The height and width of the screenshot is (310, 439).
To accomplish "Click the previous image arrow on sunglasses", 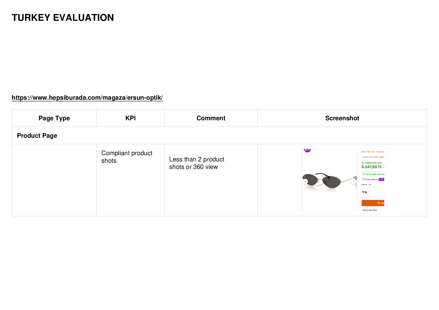I will pyautogui.click(x=305, y=181).
